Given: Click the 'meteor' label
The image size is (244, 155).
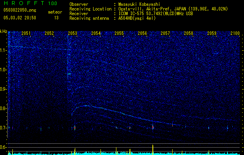Looking at the screenshot, I should pos(55,12).
